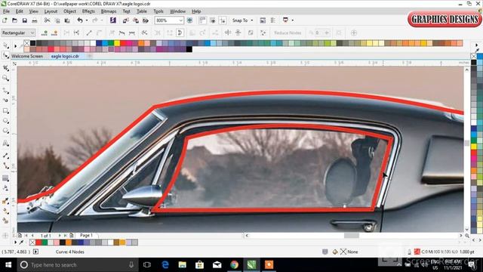
Task: Toggle the Show grid button
Action: 213,20
